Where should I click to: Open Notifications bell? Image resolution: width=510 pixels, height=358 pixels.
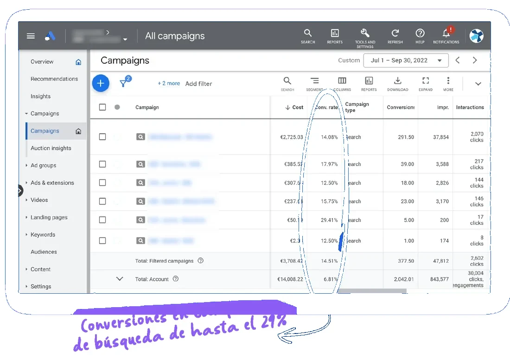point(446,35)
